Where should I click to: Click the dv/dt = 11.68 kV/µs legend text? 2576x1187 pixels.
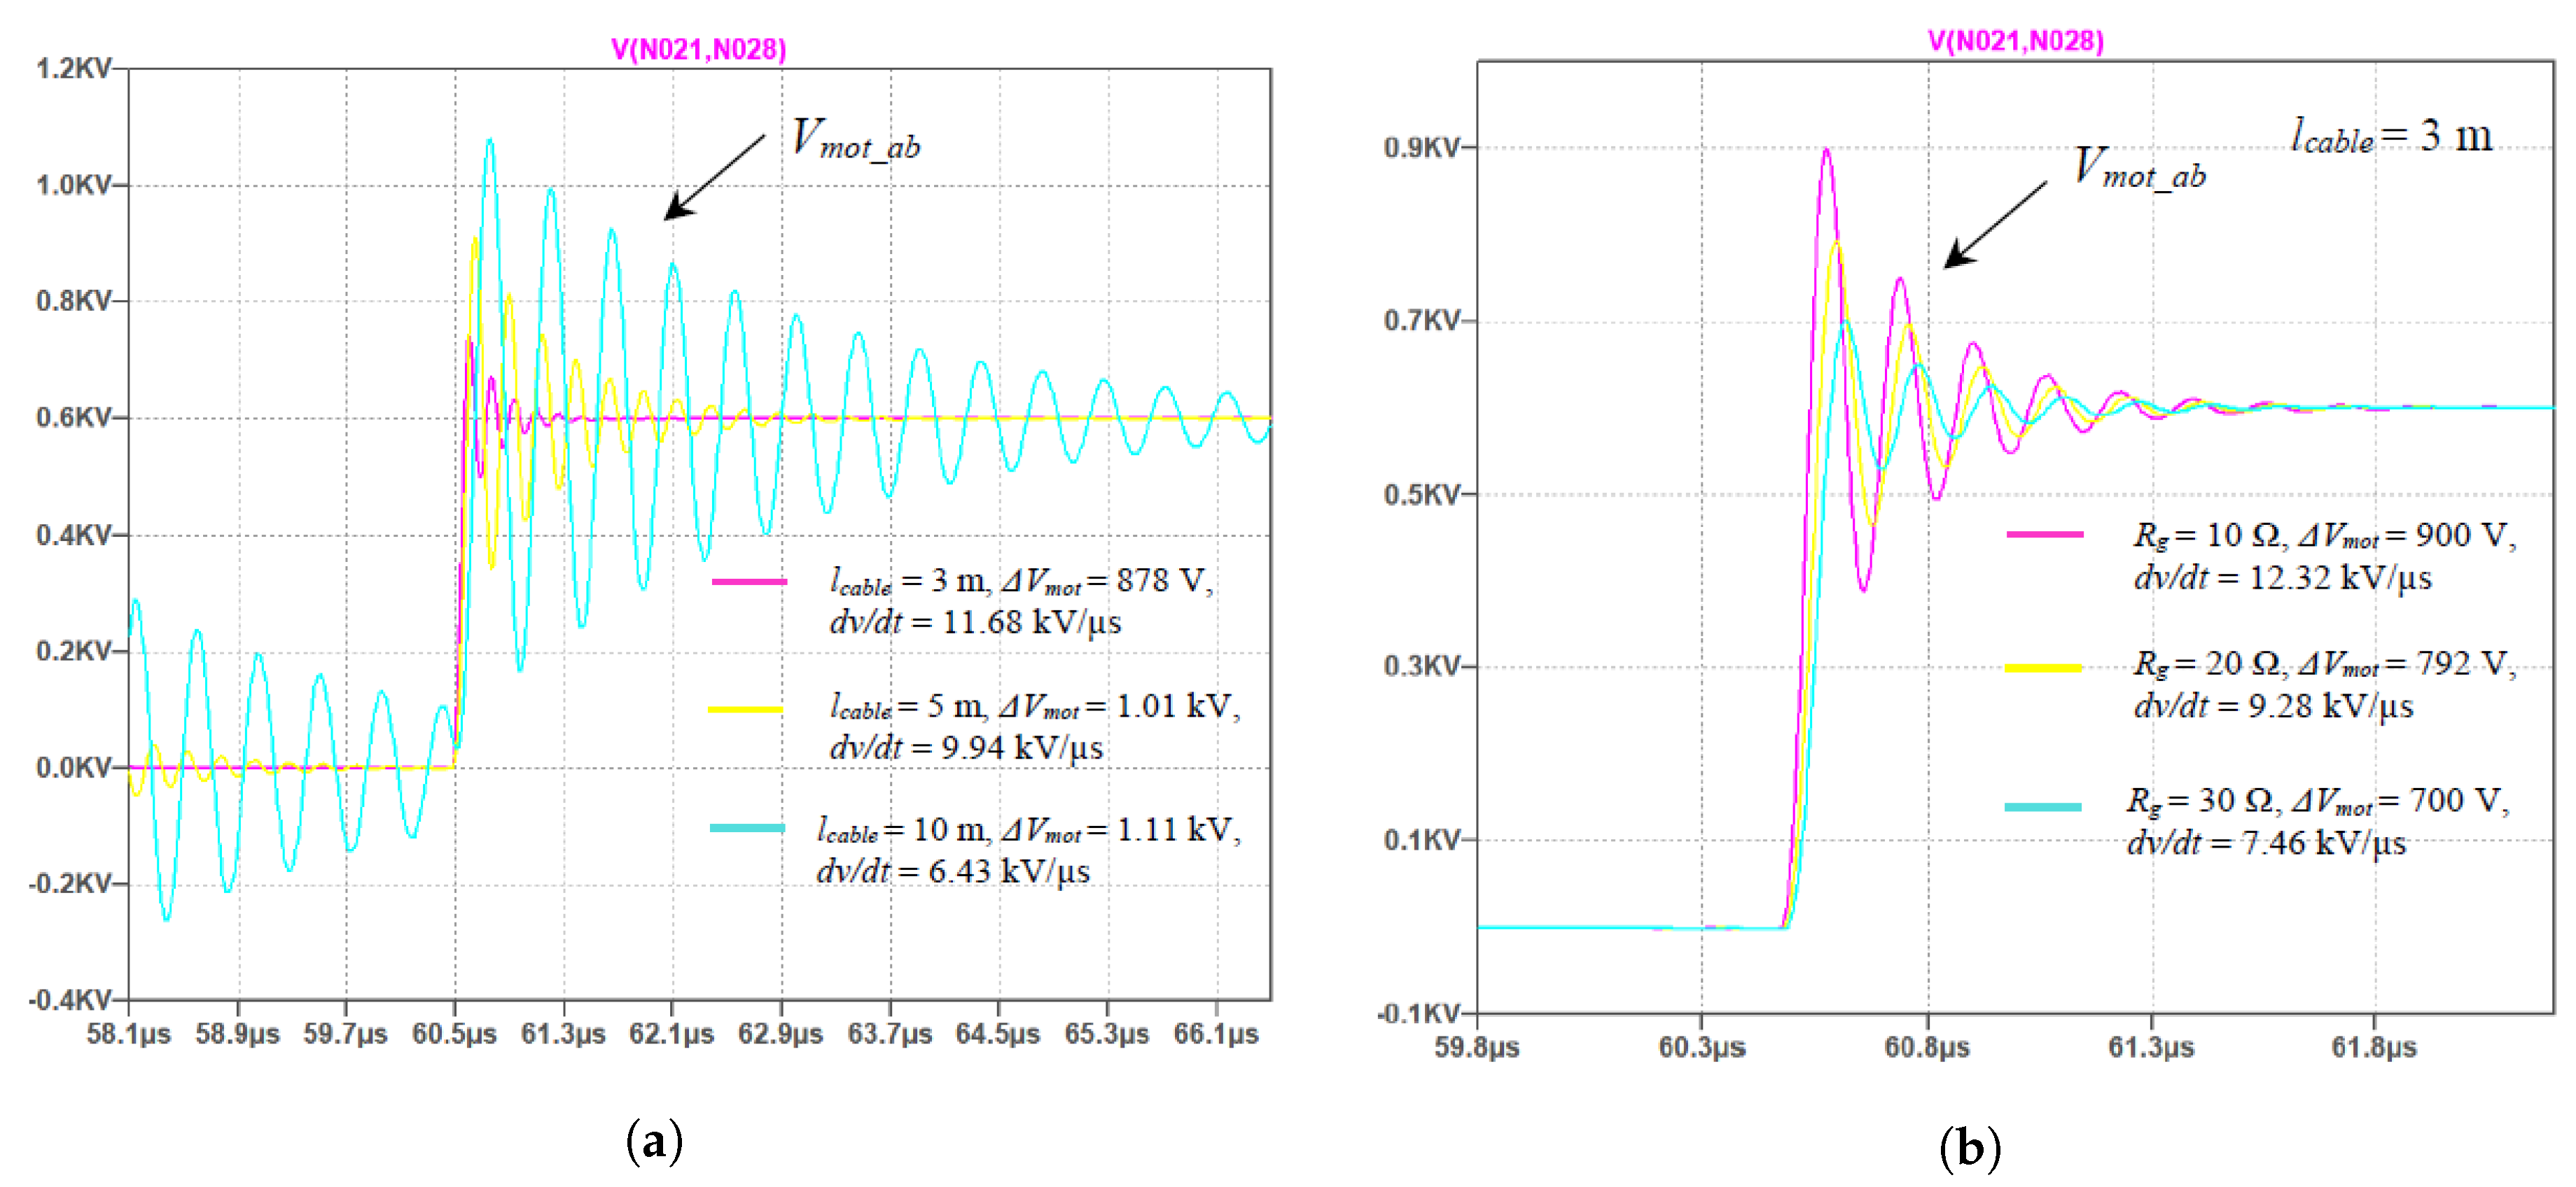[975, 622]
